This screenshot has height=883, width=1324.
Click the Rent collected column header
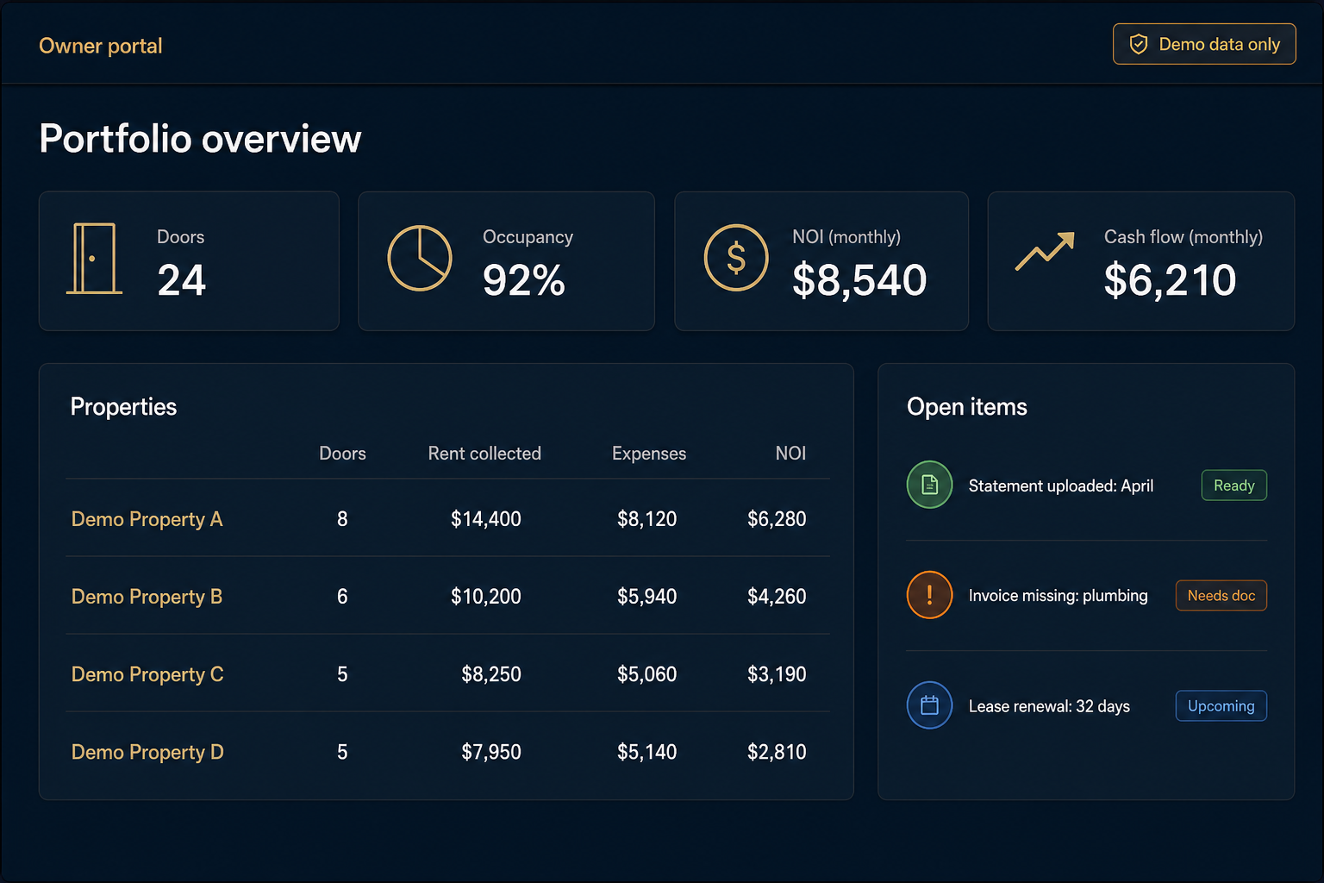(x=484, y=454)
